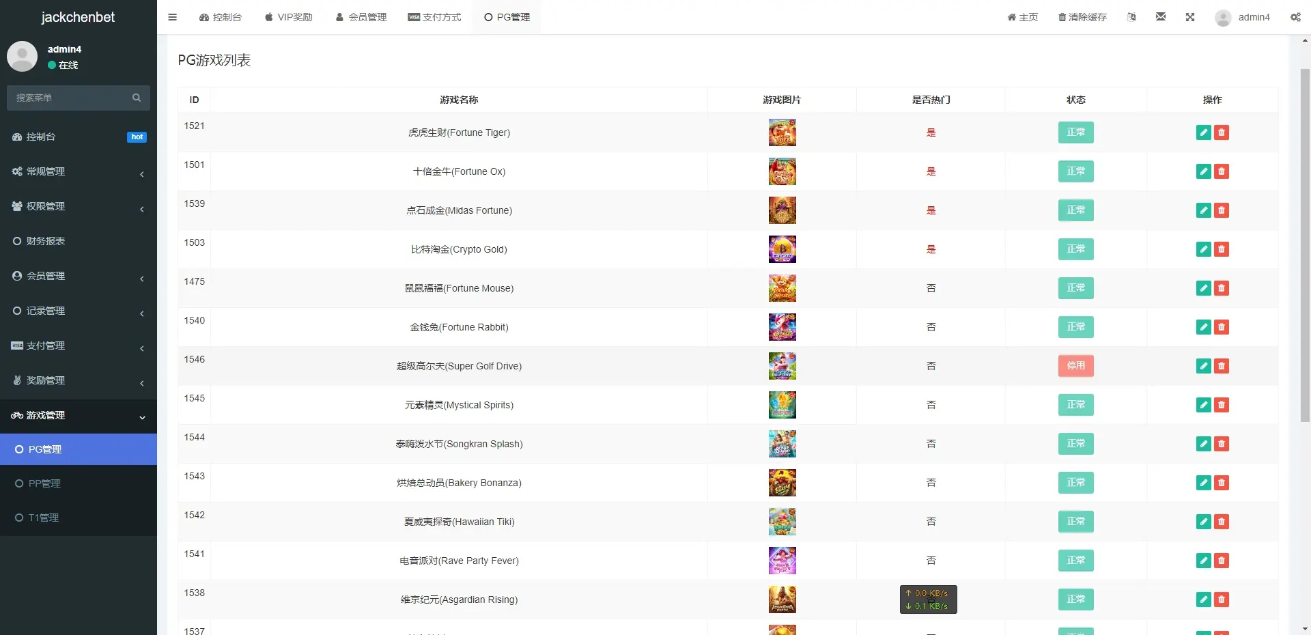Toggle hot flag 是 for Crypto Gold
Viewport: 1311px width, 635px height.
(x=931, y=249)
